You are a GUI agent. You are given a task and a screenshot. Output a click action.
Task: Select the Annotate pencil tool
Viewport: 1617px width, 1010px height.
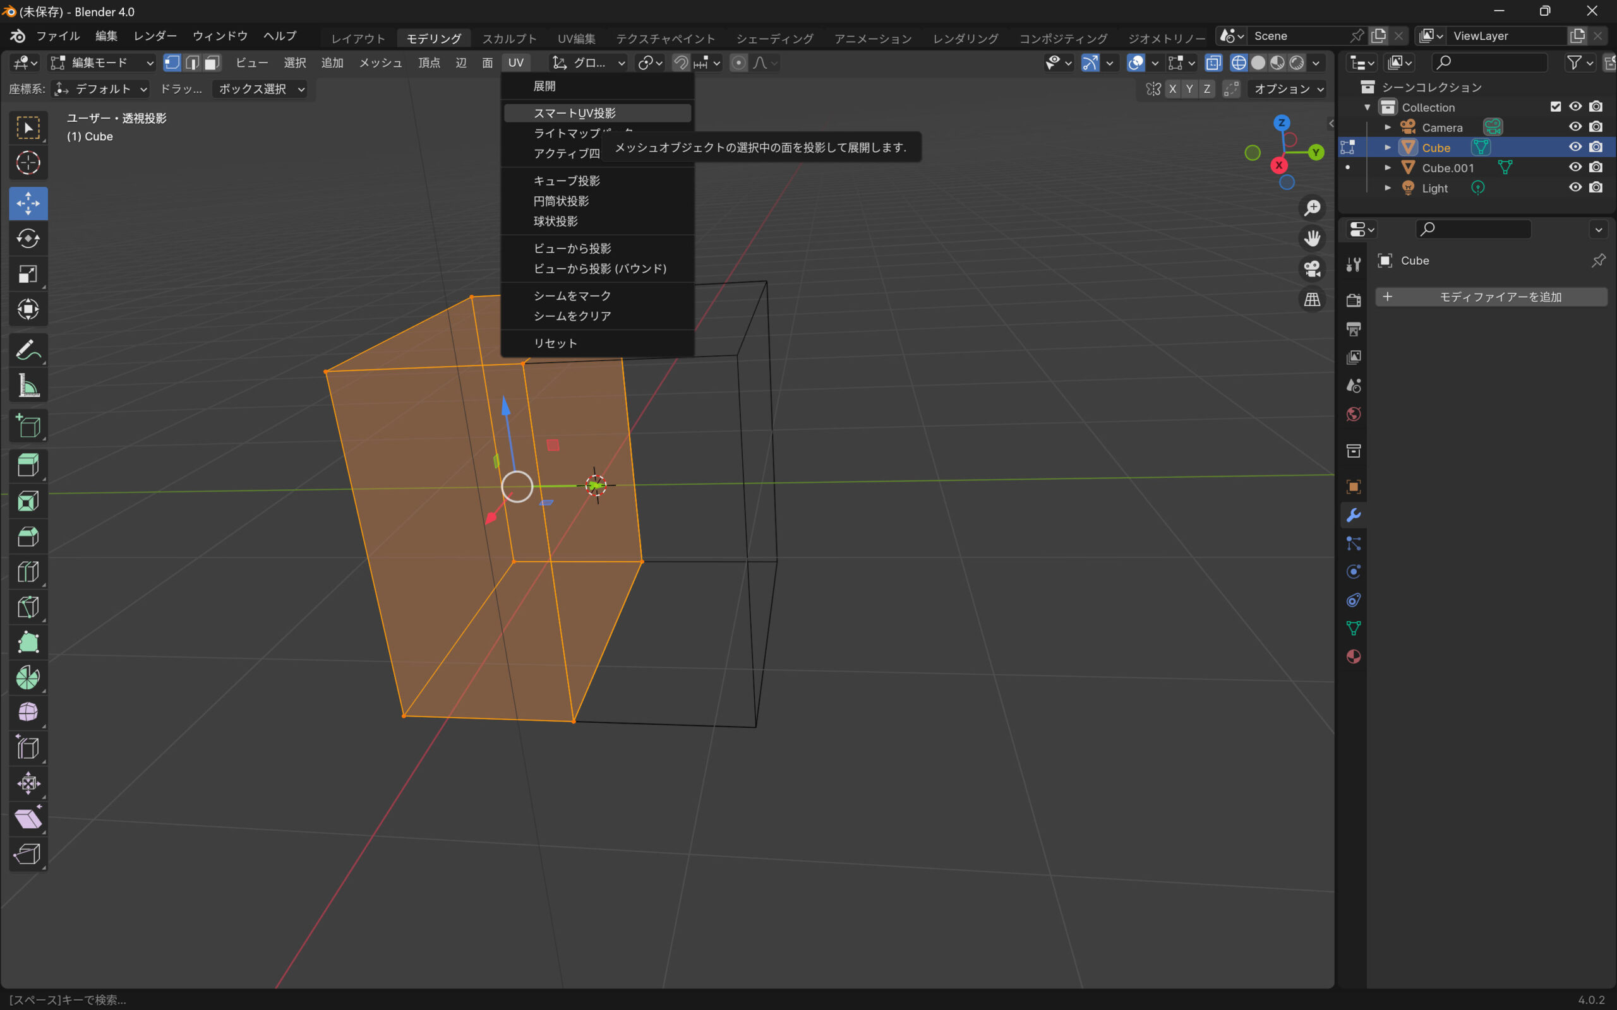(28, 350)
